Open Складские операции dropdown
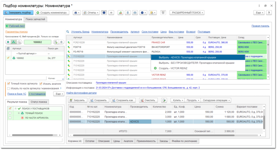Screen dimensions: 277x150 point(216,100)
